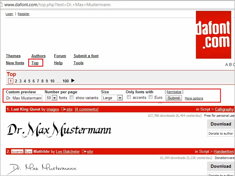This screenshot has width=235, height=176.
Task: Click the Accents tag on Mathilde
Action: [17, 152]
